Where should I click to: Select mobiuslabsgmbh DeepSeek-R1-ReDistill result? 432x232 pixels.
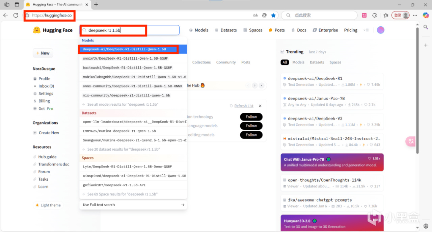[133, 77]
